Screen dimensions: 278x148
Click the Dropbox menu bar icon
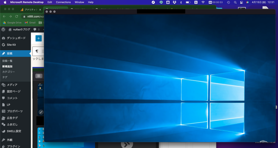point(175,2)
